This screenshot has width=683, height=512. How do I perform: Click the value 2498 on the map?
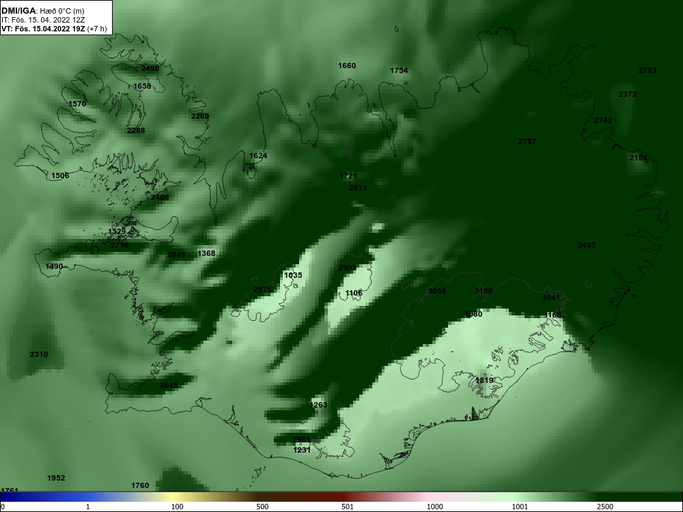150,68
